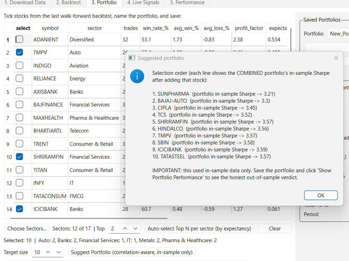This screenshot has width=349, height=261.
Task: Sort table by avg_win_% column header
Action: coord(186,28)
